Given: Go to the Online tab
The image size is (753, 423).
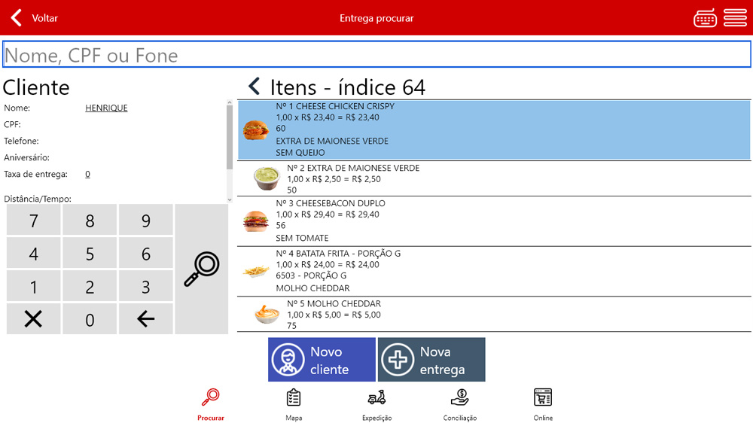Looking at the screenshot, I should click(543, 404).
